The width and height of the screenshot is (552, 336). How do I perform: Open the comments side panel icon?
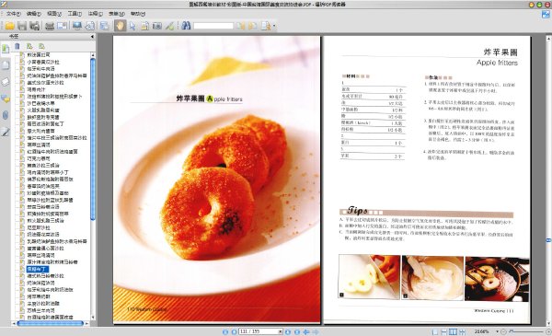[x=6, y=98]
